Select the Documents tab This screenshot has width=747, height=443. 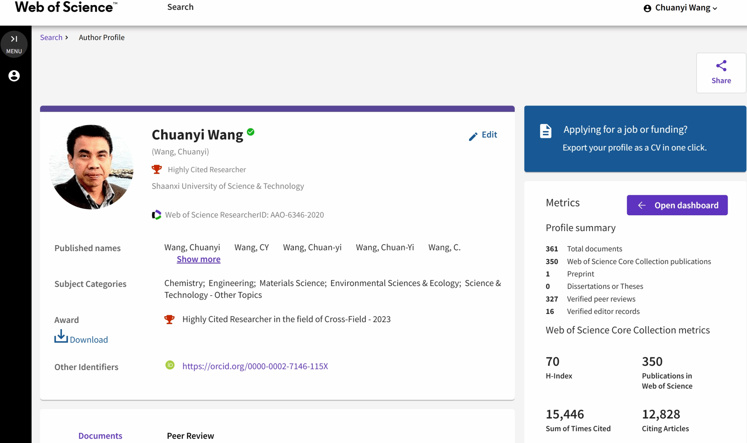(100, 435)
